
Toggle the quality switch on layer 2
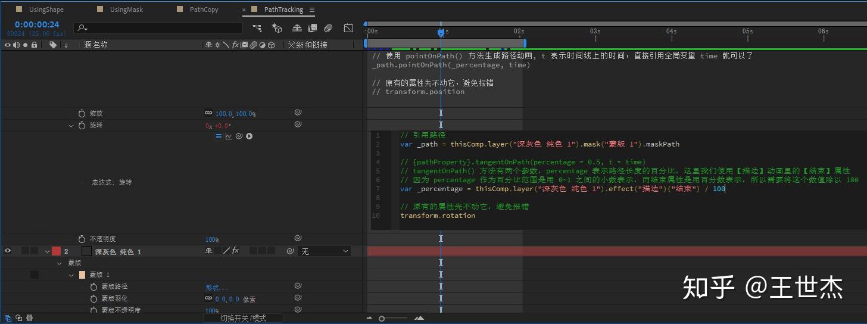(x=226, y=251)
